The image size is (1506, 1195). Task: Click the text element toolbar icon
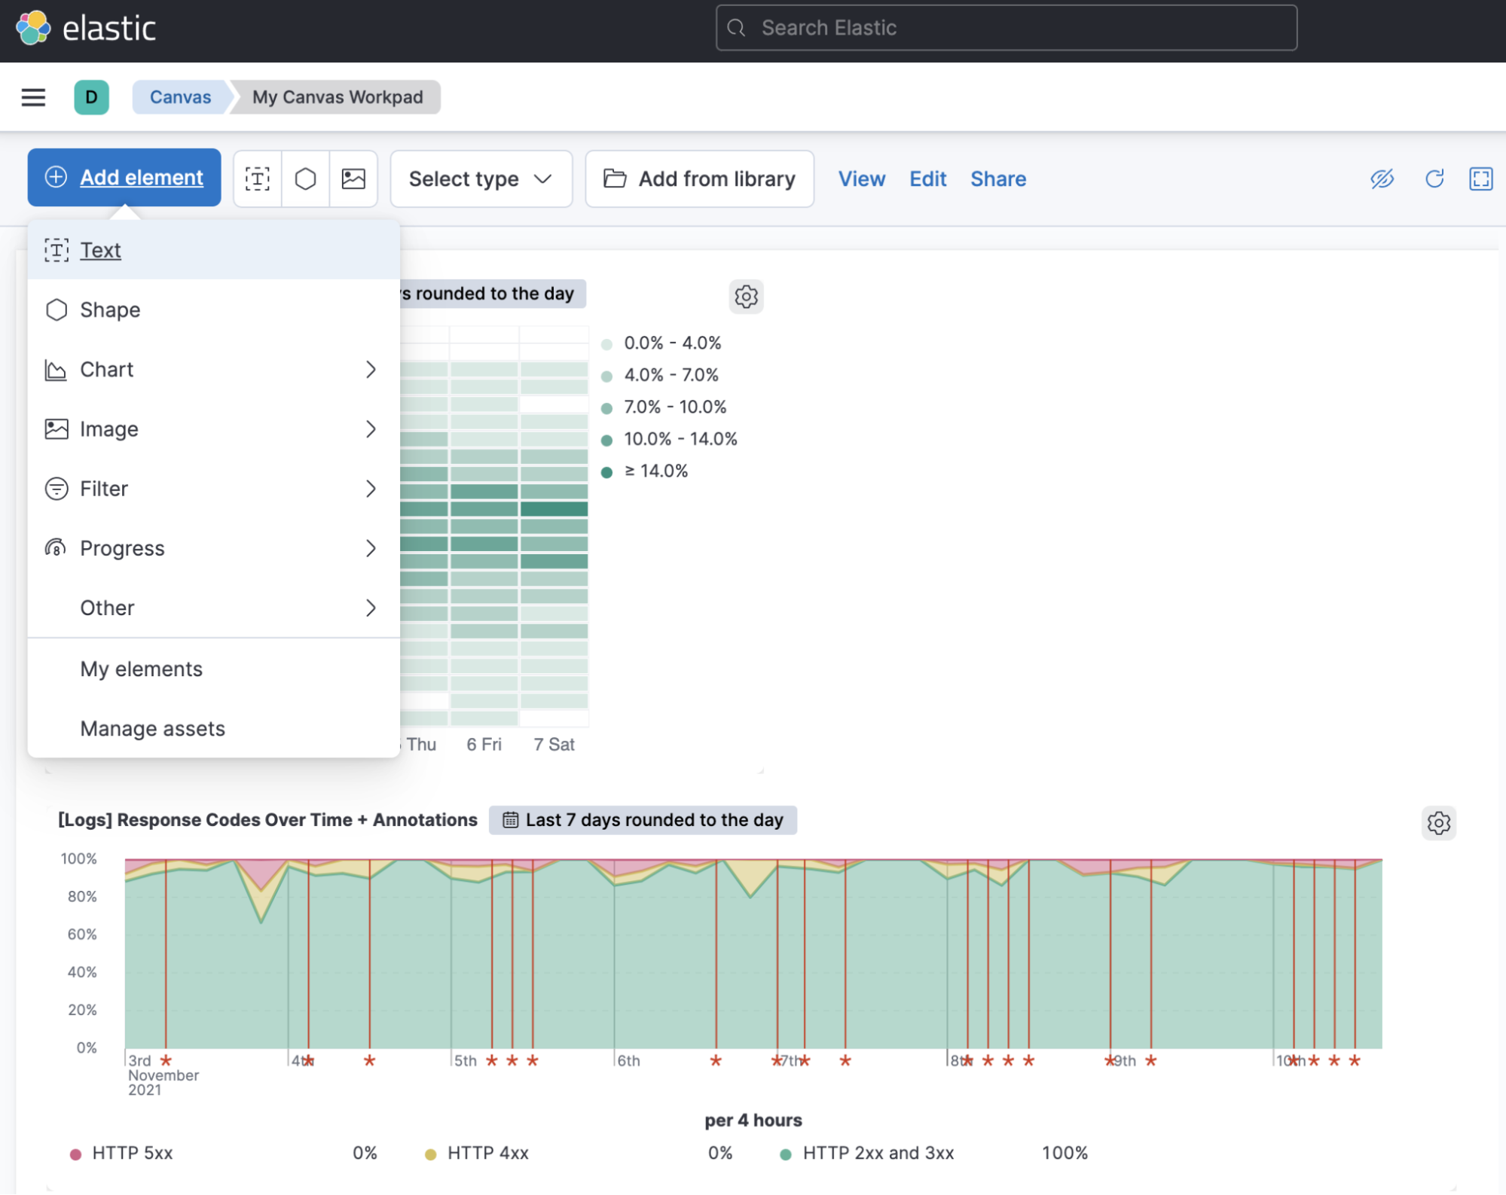(258, 178)
